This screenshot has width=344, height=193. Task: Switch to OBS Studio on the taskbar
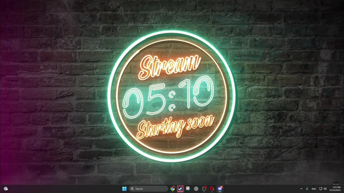pos(204,189)
